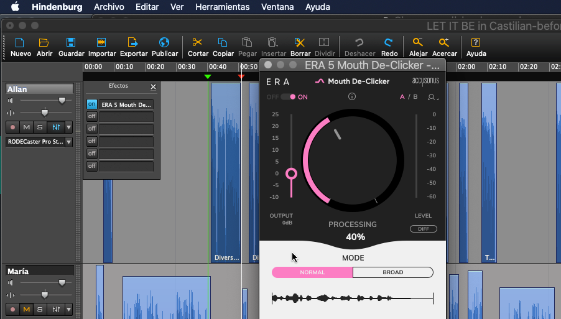Click the speaker volume icon on María track
The image size is (561, 319).
(x=11, y=283)
